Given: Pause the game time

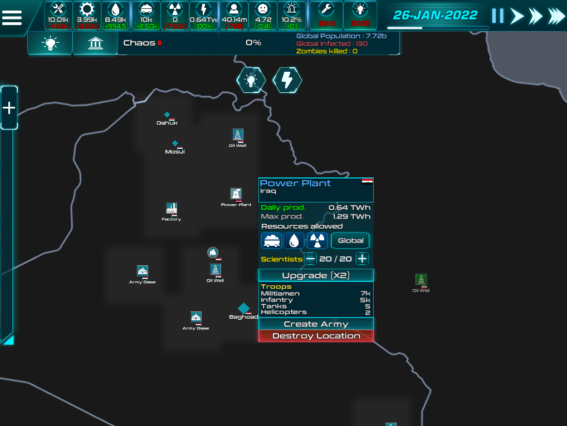Looking at the screenshot, I should (498, 16).
